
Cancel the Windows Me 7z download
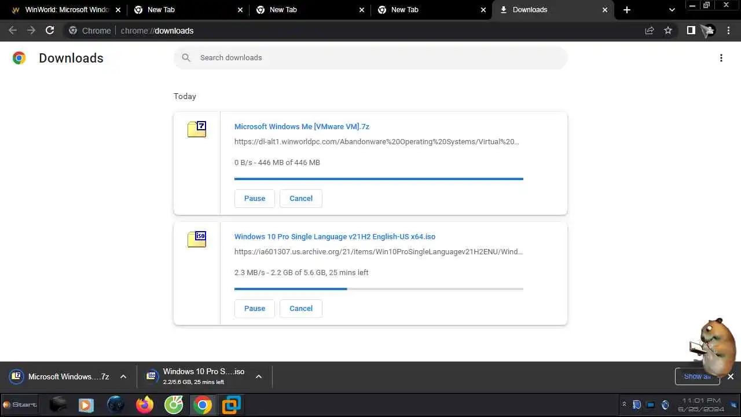pos(301,198)
